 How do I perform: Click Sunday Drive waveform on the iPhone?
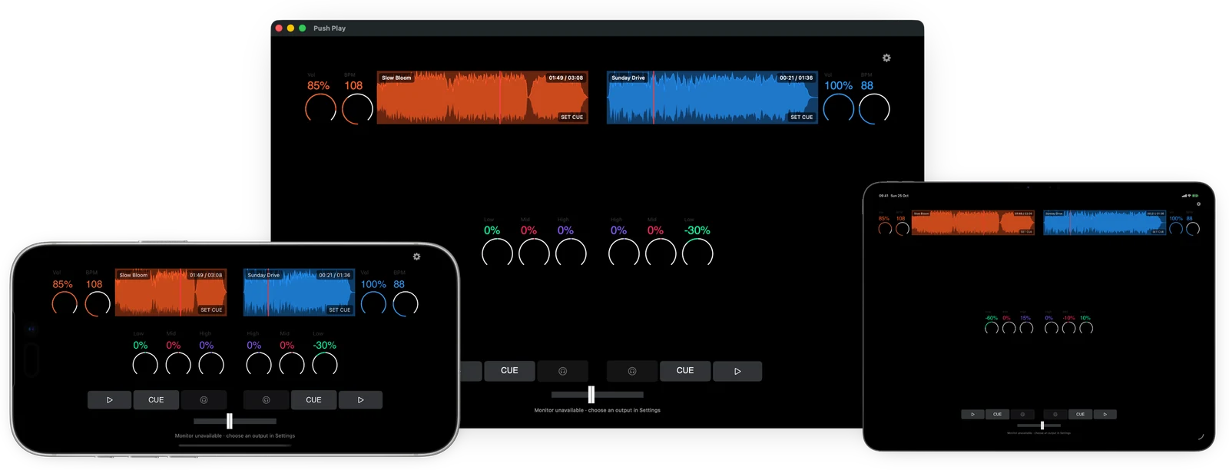[x=300, y=292]
